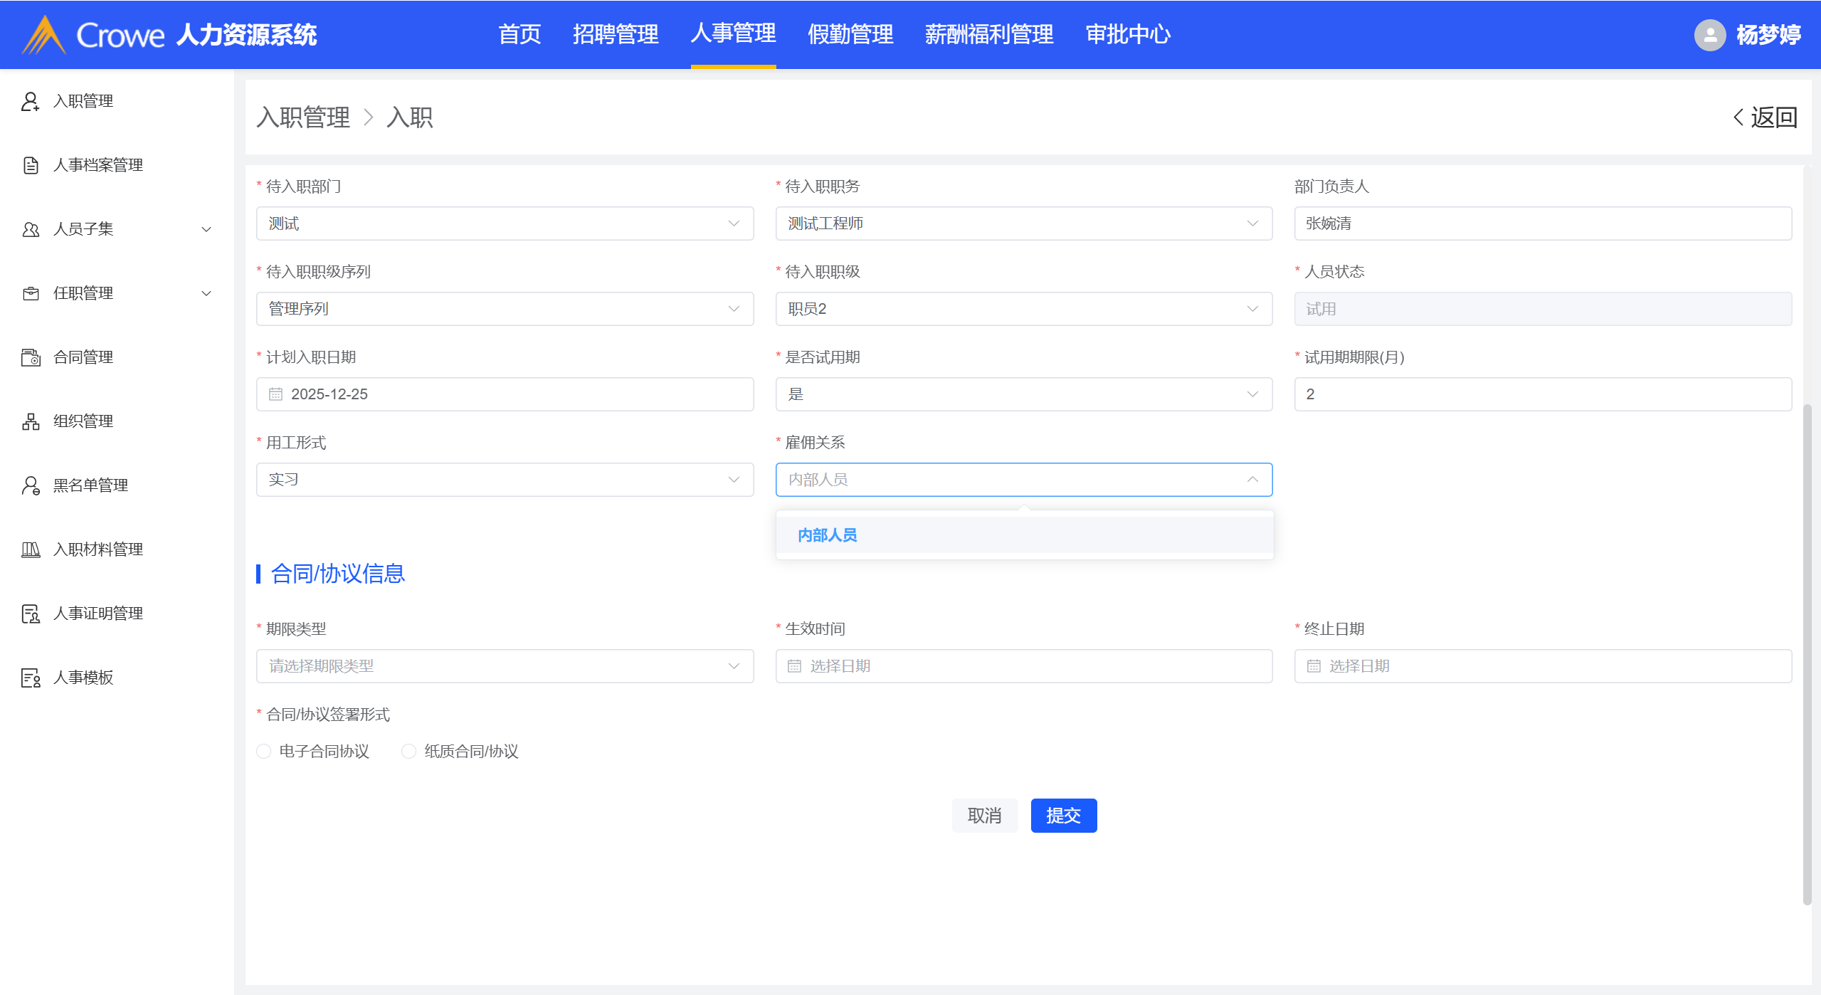Screen dimensions: 1821x995
Task: Expand the 任职管理 submenu
Action: (x=206, y=293)
